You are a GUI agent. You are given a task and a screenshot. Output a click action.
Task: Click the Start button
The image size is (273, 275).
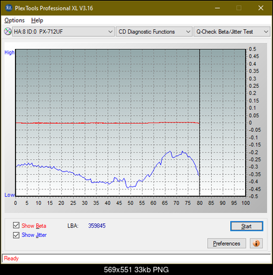point(247,226)
